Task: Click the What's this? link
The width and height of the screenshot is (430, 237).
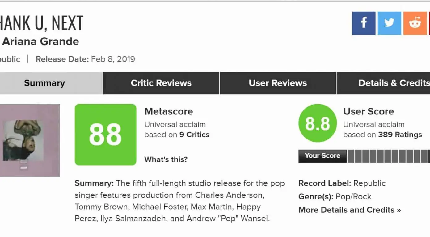Action: 166,159
